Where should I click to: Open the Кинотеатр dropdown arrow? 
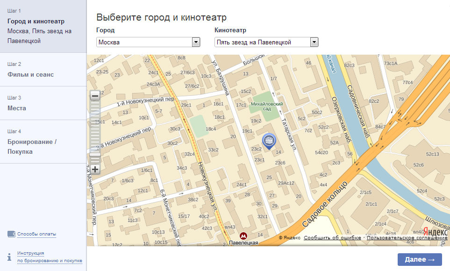314,42
